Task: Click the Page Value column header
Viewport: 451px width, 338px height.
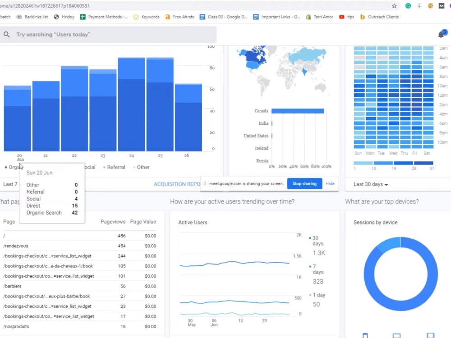Action: coord(143,222)
